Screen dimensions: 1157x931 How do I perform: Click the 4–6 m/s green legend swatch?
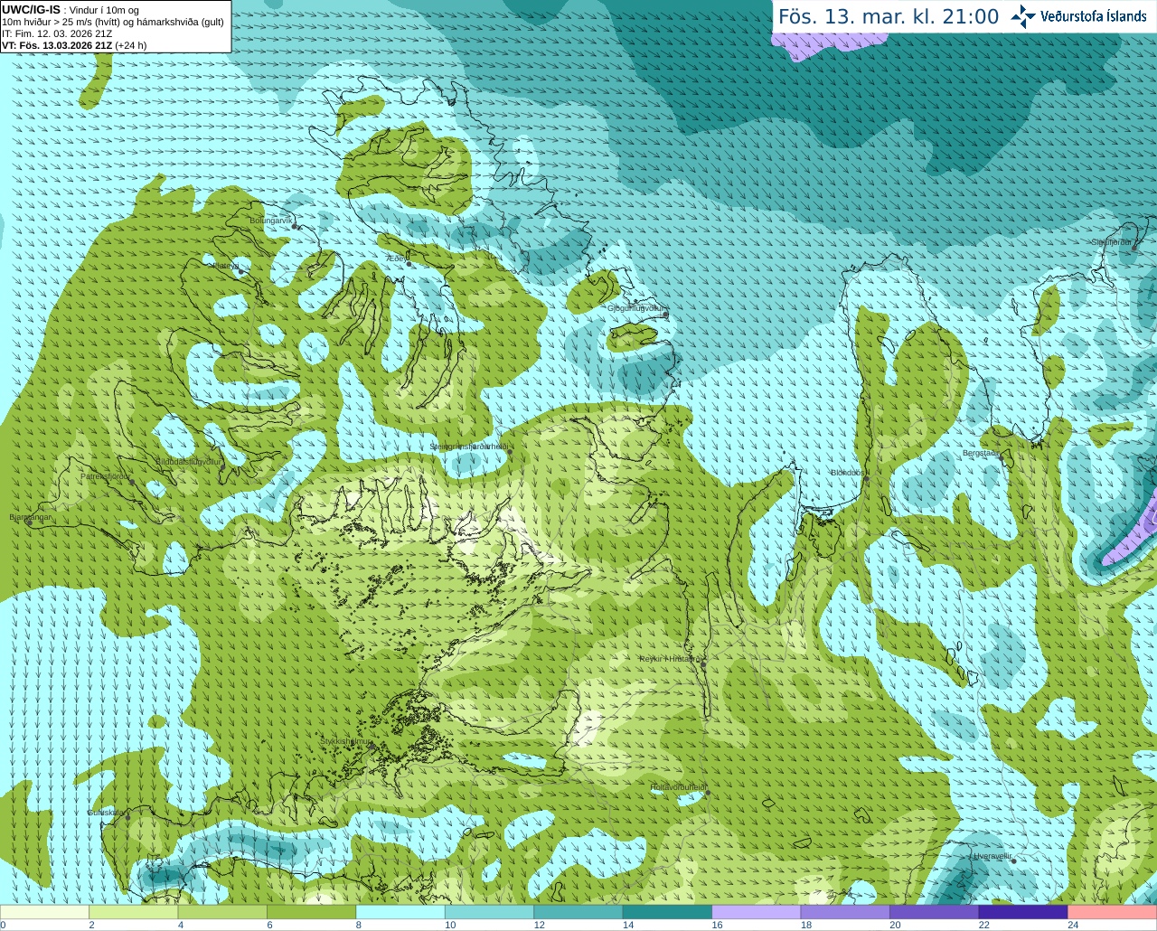click(x=222, y=912)
